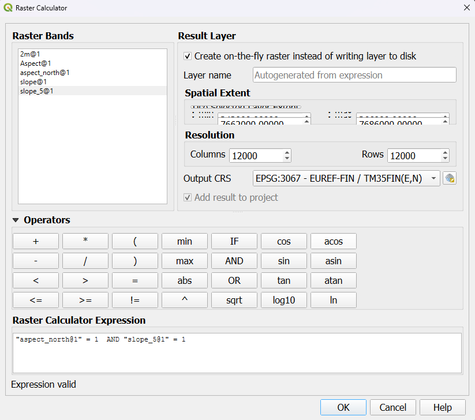Click the greater-than operator button

coord(85,280)
